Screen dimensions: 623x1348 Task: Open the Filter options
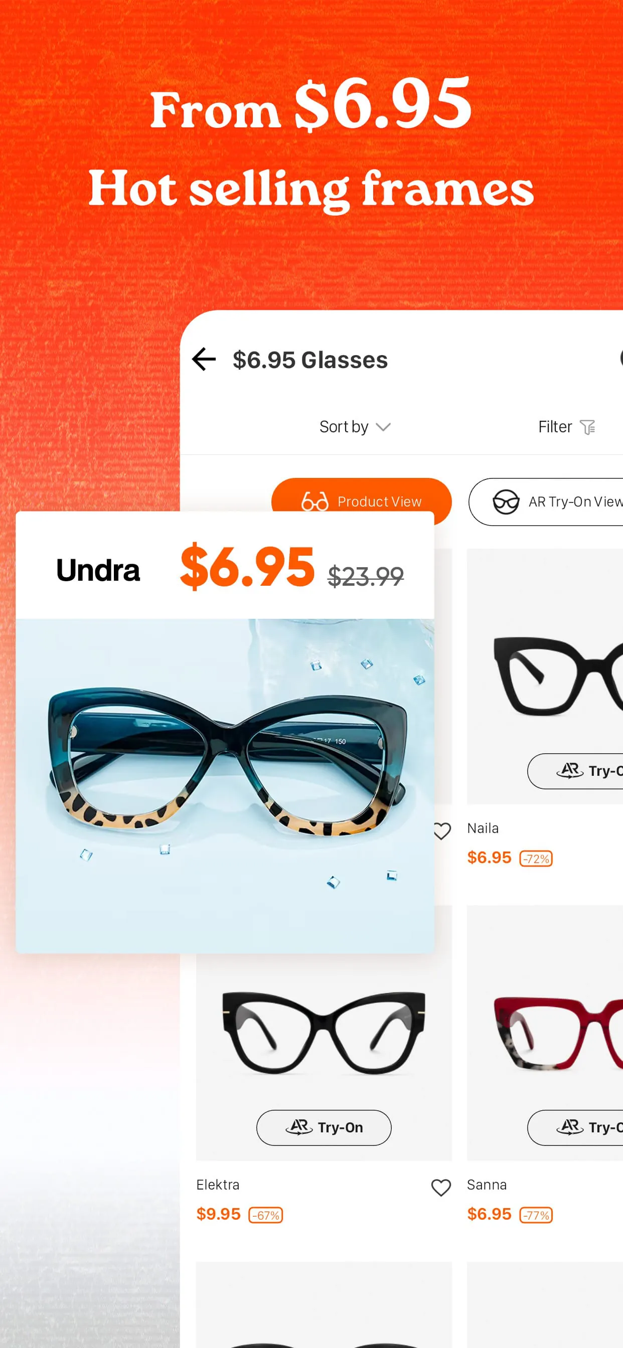pos(566,427)
